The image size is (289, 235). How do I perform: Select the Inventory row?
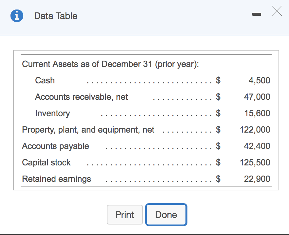pyautogui.click(x=52, y=113)
